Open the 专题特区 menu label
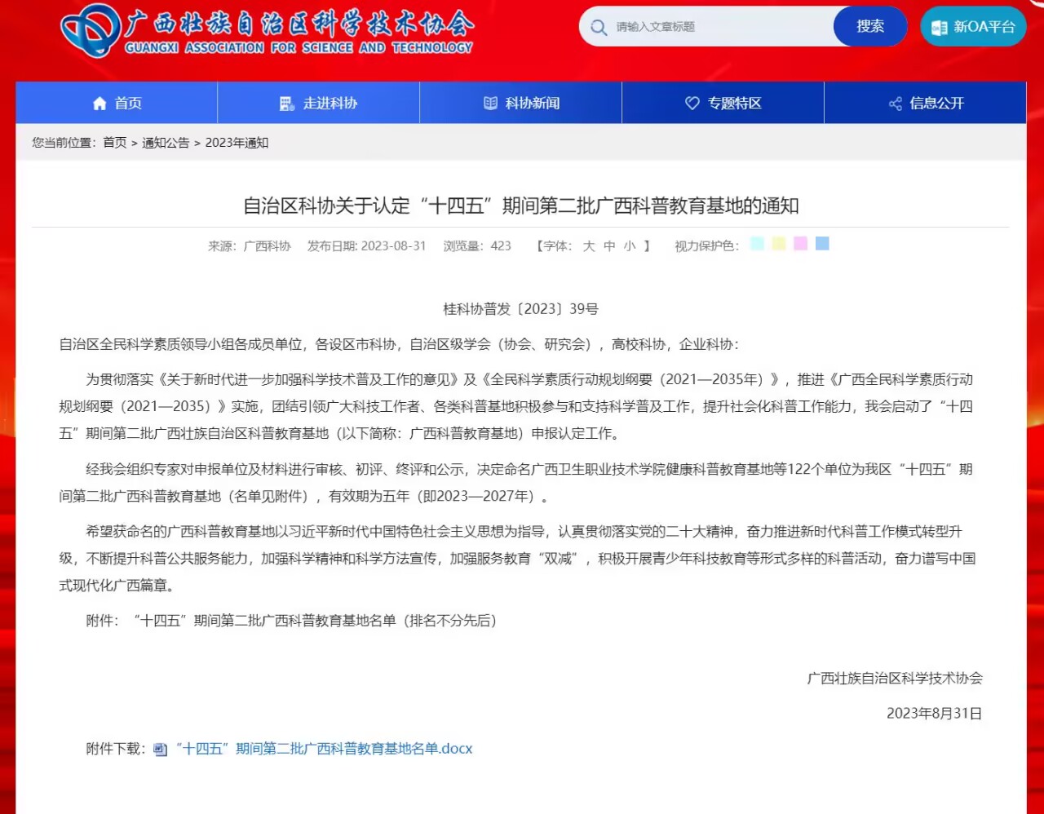This screenshot has width=1044, height=814. (x=734, y=104)
